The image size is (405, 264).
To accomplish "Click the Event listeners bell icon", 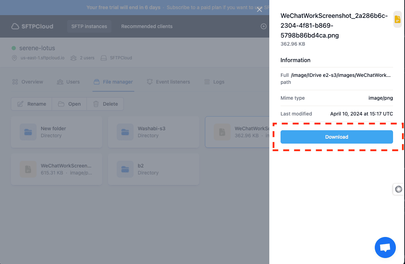I will click(x=149, y=82).
